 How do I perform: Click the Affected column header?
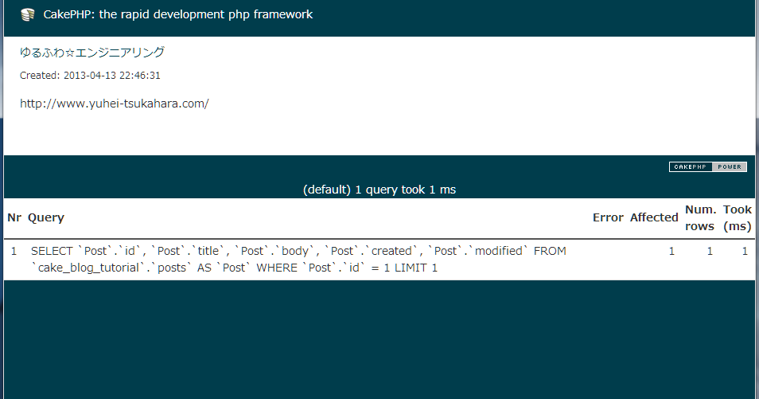coord(654,217)
